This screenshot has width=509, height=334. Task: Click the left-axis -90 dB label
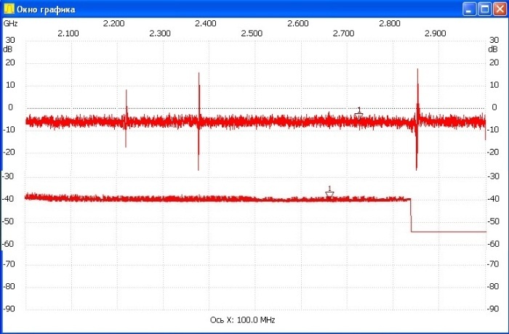coord(9,309)
